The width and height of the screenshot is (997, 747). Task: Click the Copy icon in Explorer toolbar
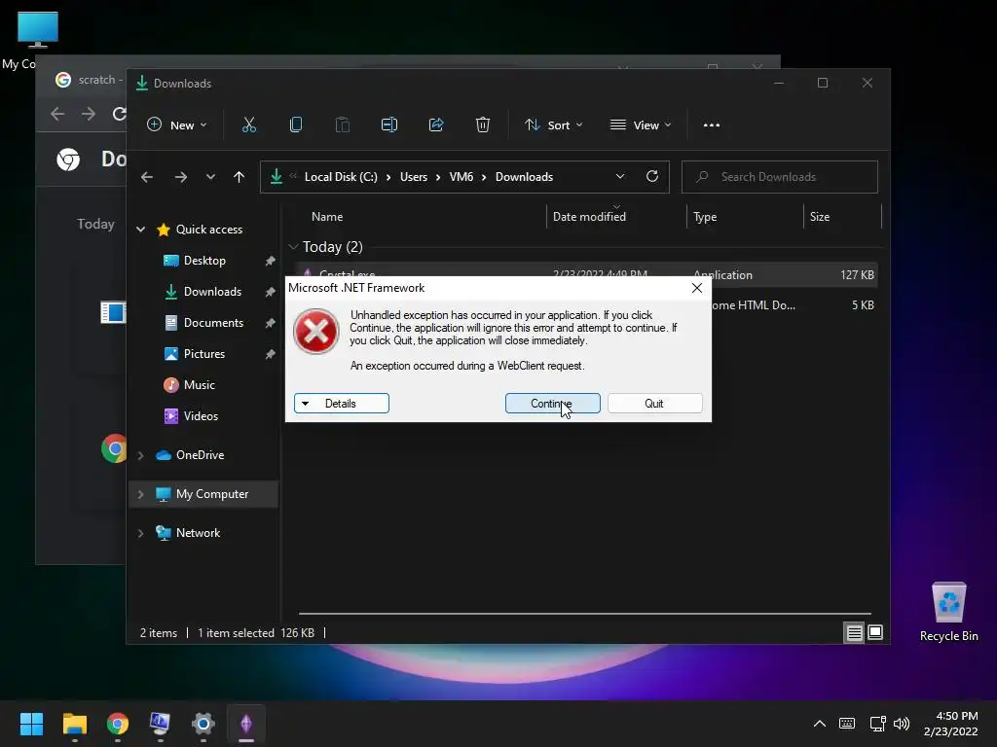tap(296, 125)
